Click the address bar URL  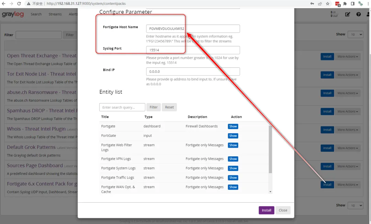tap(86, 3)
